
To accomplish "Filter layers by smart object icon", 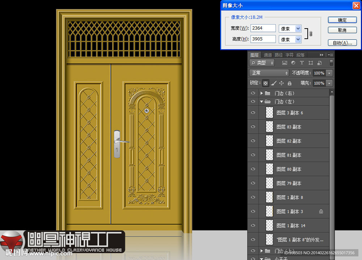I will click(x=320, y=63).
